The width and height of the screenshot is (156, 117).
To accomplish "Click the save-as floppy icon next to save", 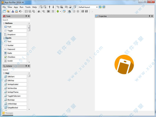I will [30, 11].
